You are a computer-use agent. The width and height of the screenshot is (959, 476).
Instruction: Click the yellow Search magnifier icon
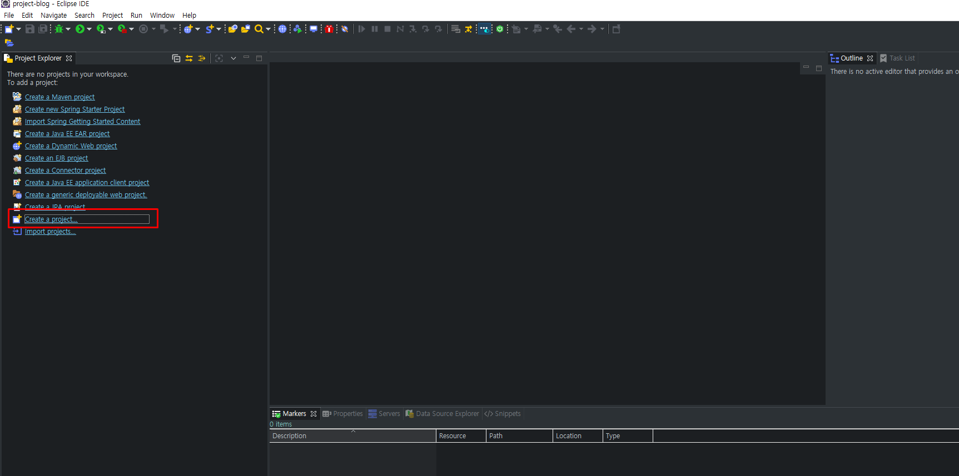coord(259,29)
